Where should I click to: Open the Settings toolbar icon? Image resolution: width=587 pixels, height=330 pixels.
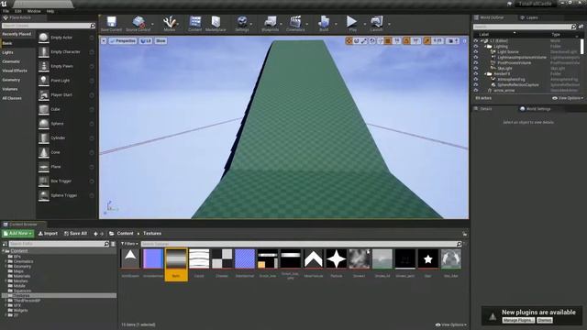click(x=242, y=23)
